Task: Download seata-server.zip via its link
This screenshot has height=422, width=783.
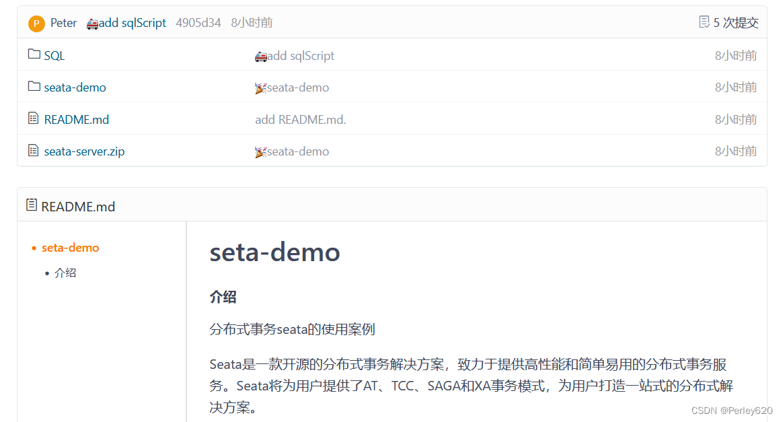Action: [x=83, y=151]
